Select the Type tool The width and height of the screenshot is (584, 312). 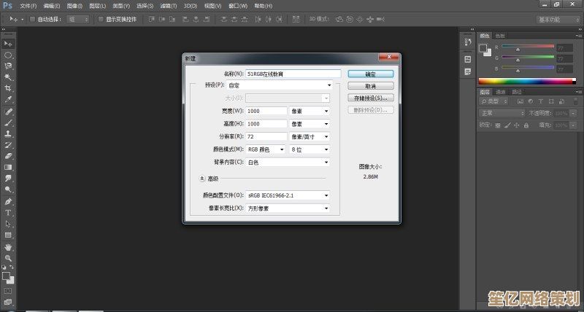[x=8, y=212]
